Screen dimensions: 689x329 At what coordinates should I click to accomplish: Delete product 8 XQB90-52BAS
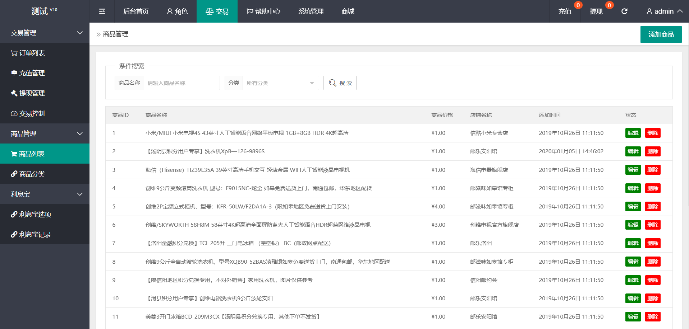pos(653,262)
